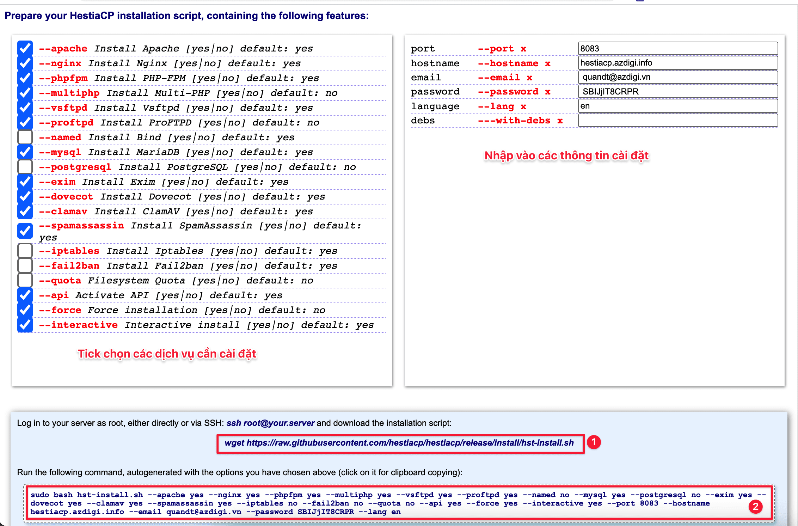This screenshot has height=526, width=798.
Task: Toggle the --quota filesystem checkbox
Action: [x=25, y=281]
